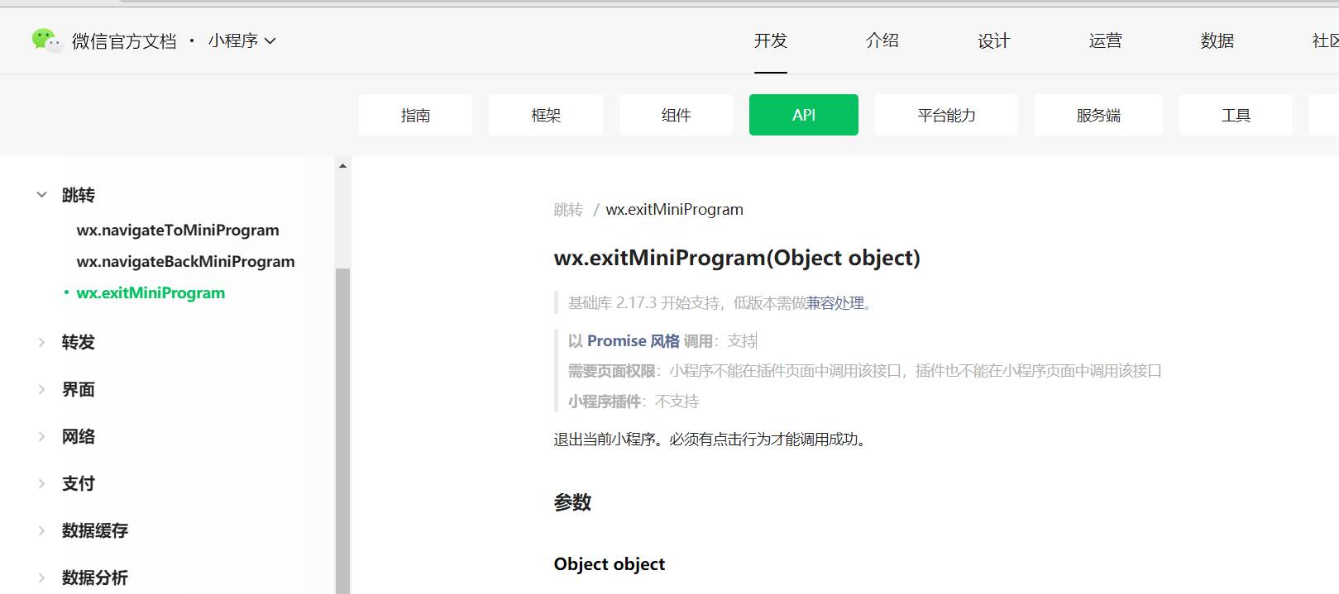Select the green API button
This screenshot has height=594, width=1339.
804,115
